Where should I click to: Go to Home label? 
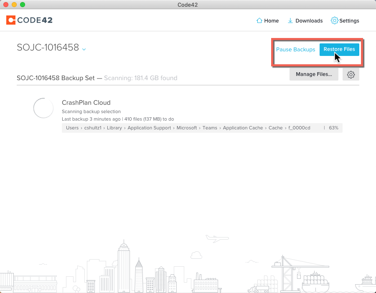(x=272, y=21)
